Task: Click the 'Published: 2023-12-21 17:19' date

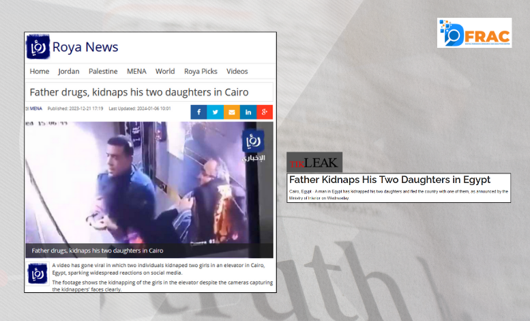Action: tap(76, 109)
